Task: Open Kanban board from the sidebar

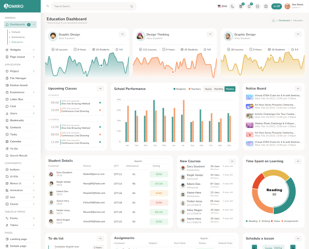Action: tap(19, 85)
